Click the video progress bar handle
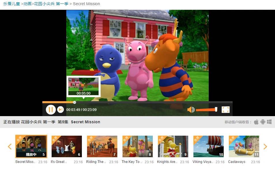 coord(75,102)
